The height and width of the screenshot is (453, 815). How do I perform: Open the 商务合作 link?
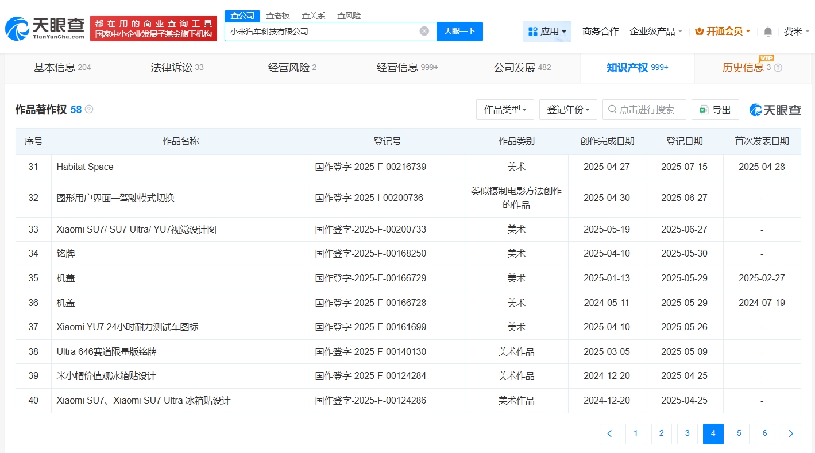coord(600,32)
